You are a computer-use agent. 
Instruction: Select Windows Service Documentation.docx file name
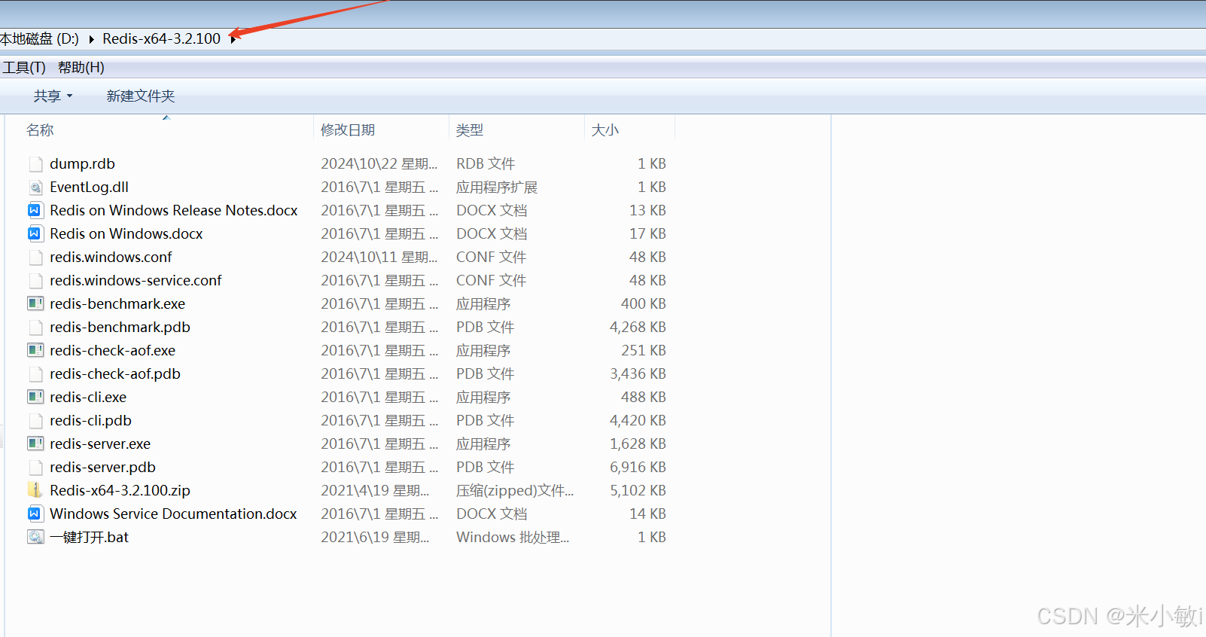[173, 514]
